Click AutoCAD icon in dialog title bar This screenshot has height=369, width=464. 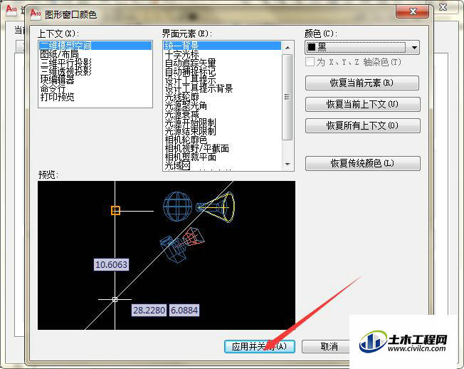click(x=36, y=14)
